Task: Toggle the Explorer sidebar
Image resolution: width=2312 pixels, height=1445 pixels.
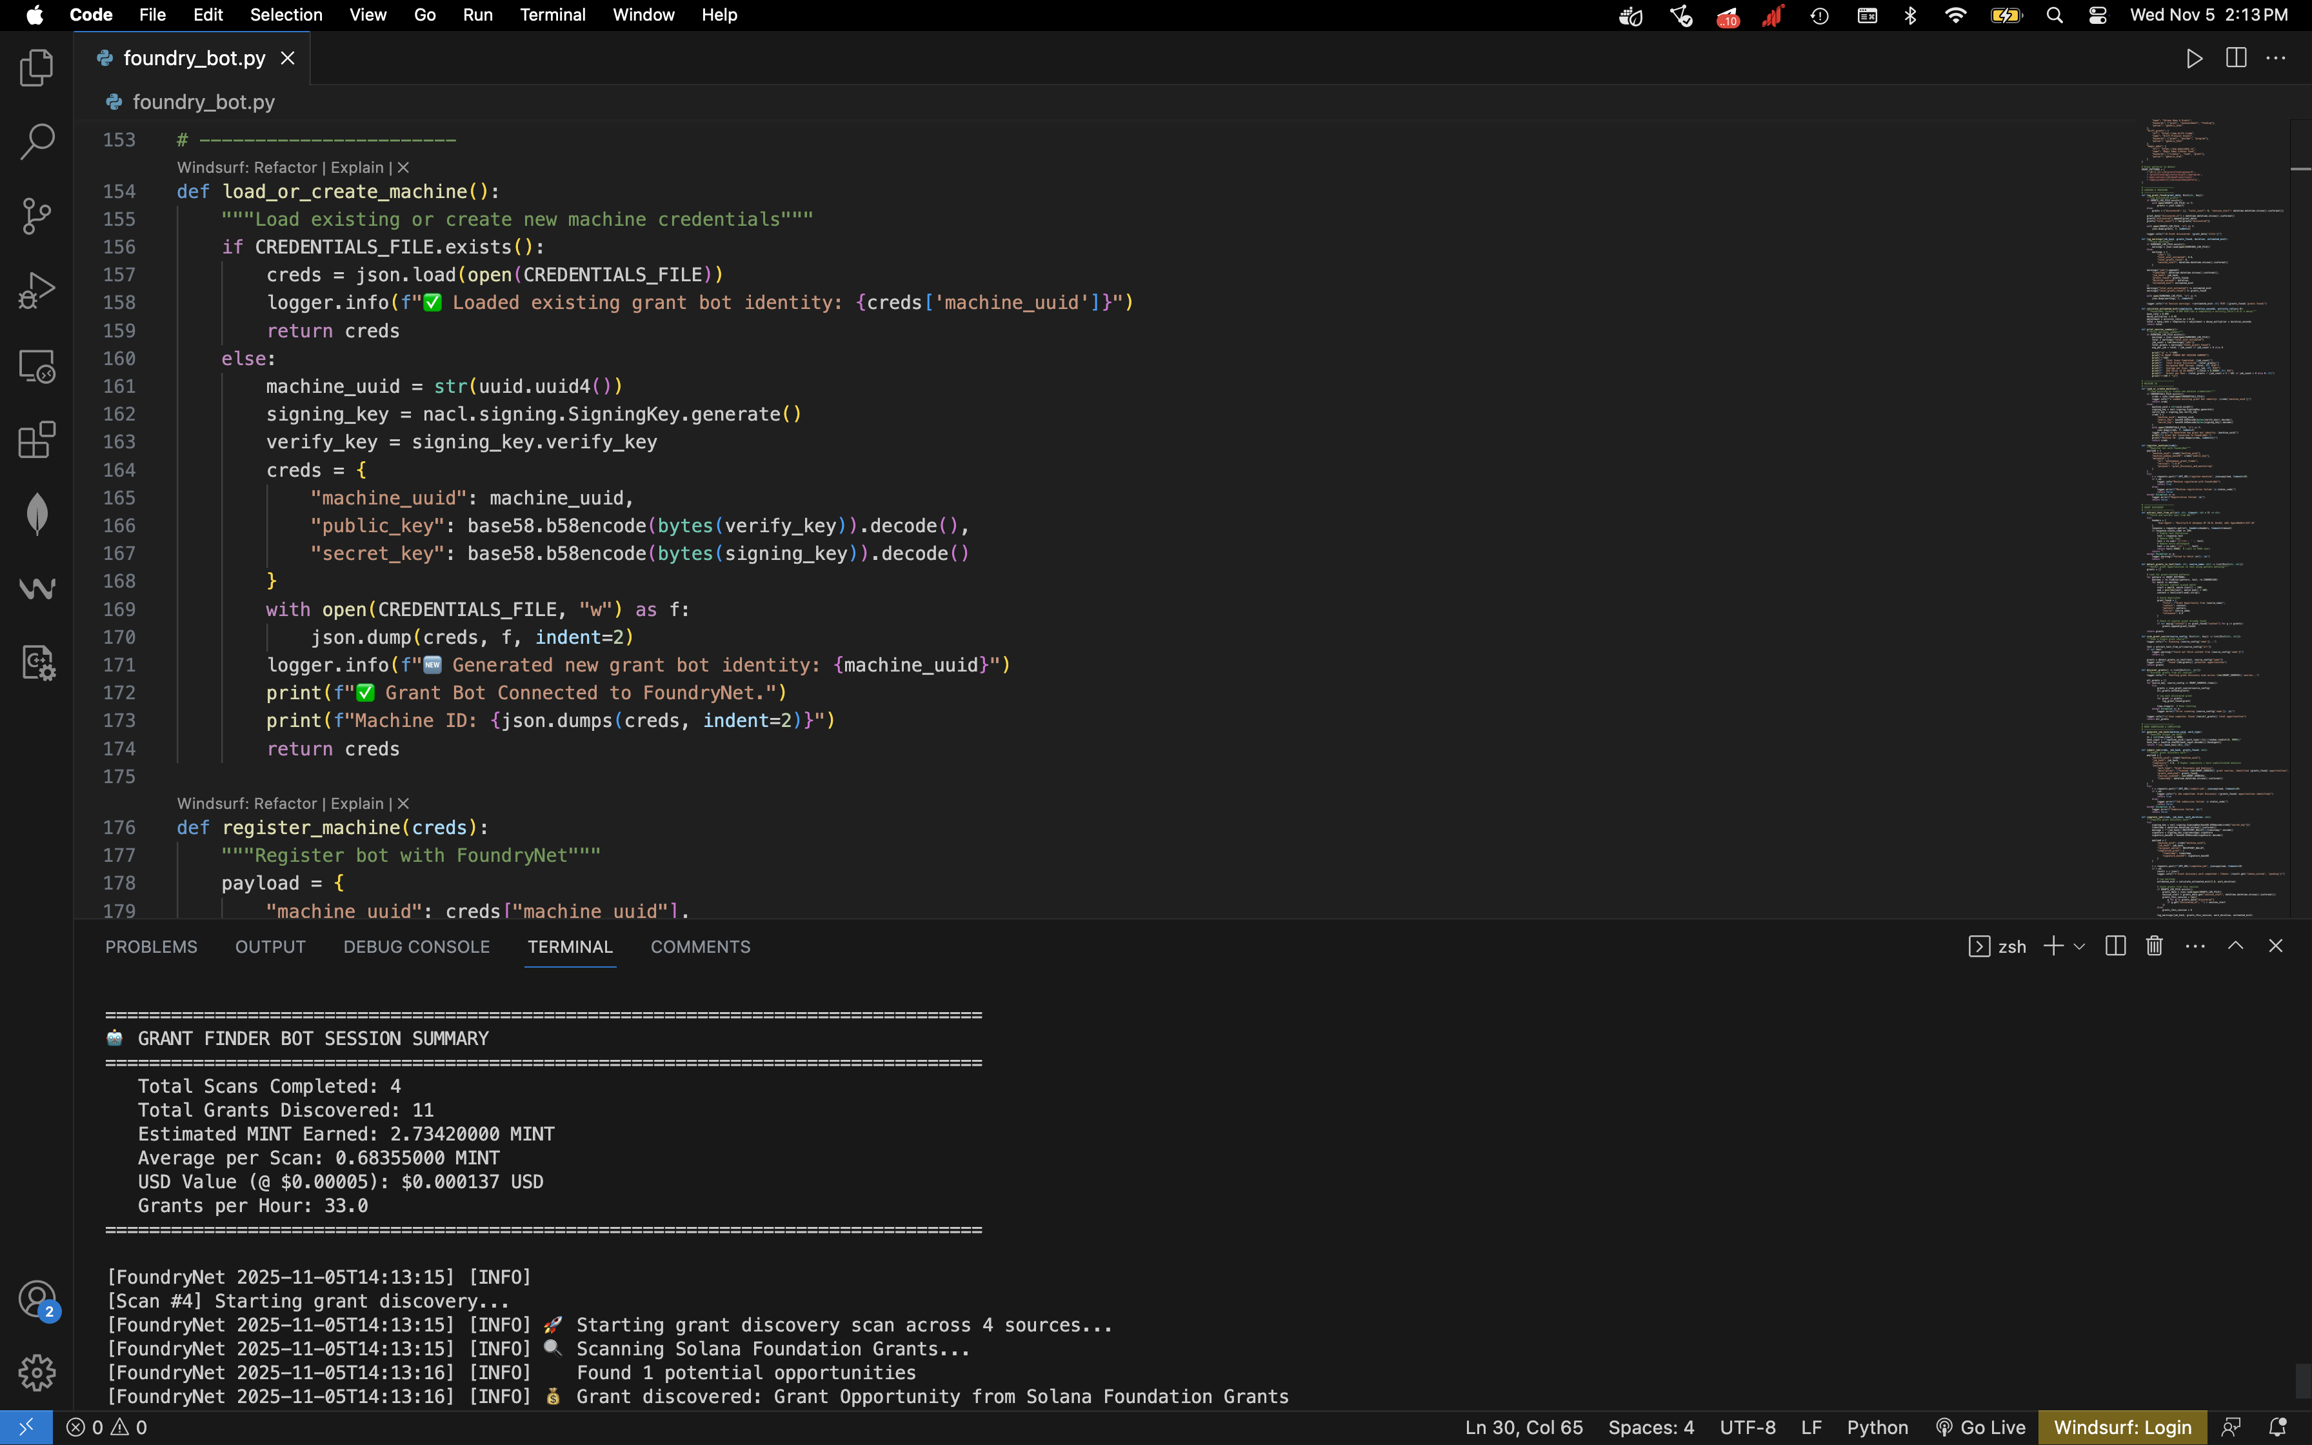Action: click(36, 67)
